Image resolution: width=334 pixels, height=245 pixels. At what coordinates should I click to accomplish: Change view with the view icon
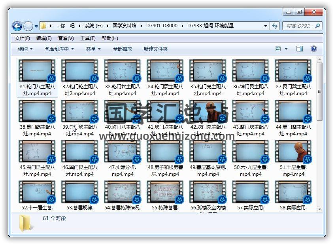(278, 49)
